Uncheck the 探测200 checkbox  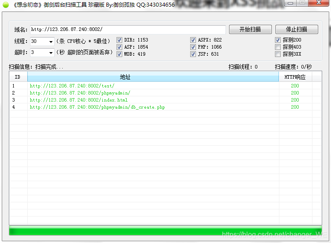(x=278, y=40)
